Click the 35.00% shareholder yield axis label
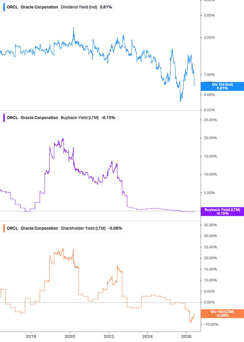Viewport: 244px width, 342px height. pyautogui.click(x=210, y=225)
